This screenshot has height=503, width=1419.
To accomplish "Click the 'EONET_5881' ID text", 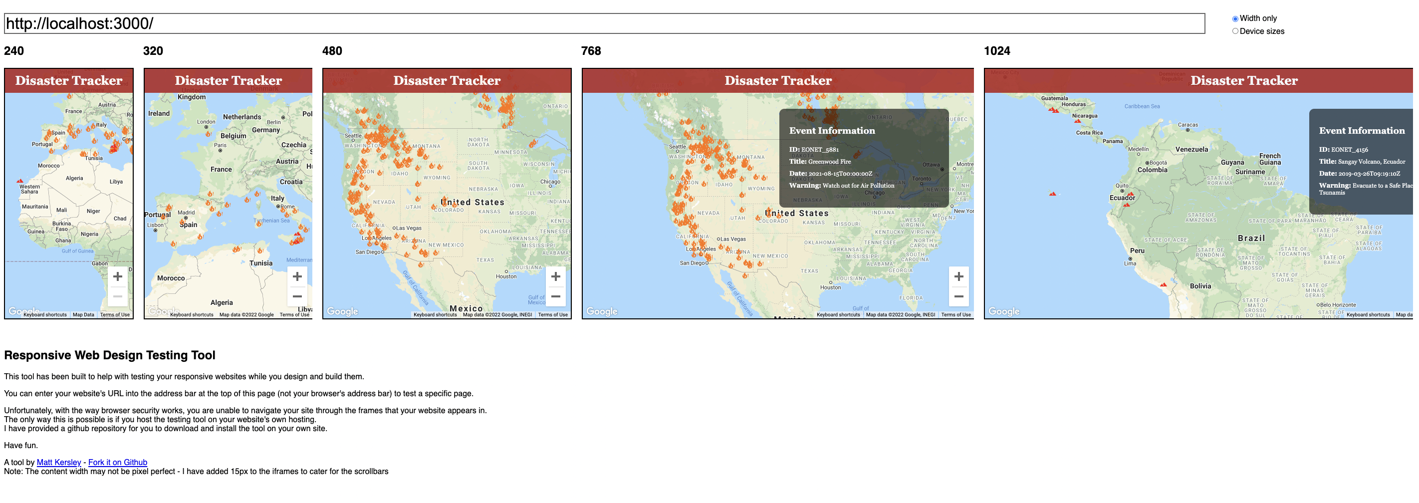I will click(820, 150).
